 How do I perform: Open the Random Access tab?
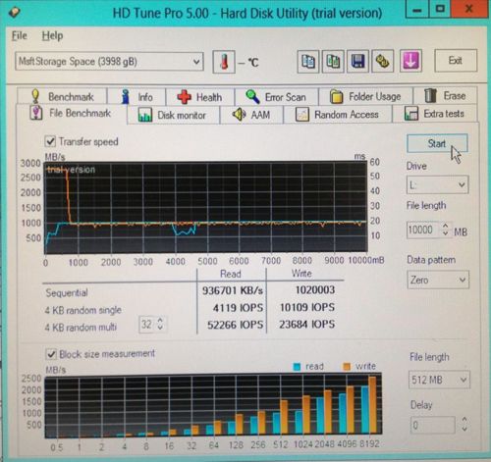point(337,115)
